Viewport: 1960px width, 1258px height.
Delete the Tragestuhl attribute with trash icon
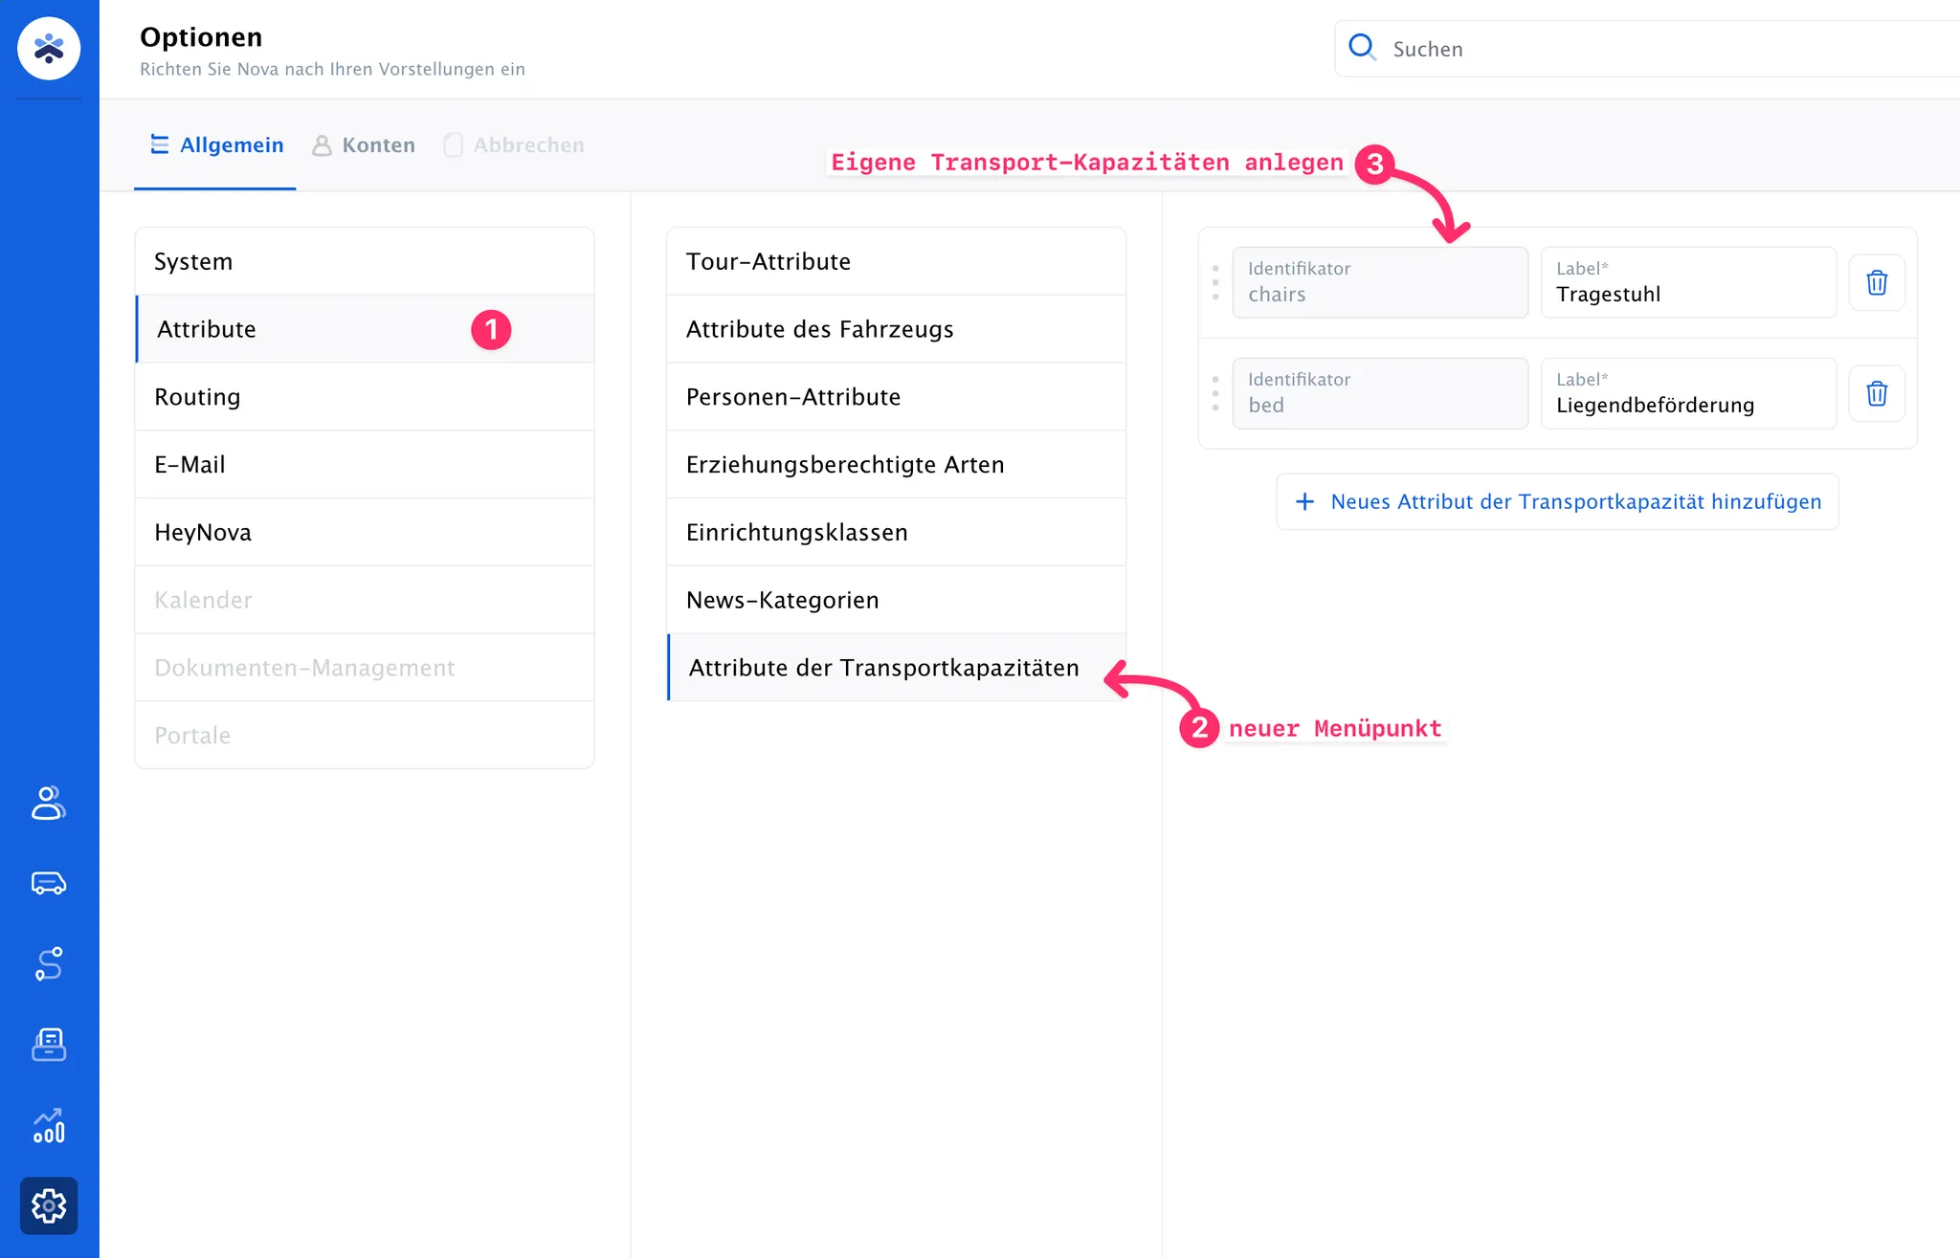1877,283
